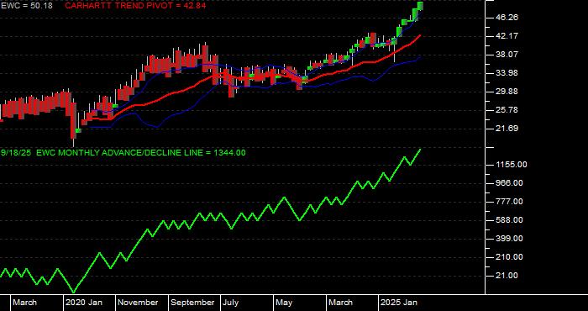Click the 777.00 advance/decline axis value
This screenshot has height=311, width=588.
pos(508,202)
